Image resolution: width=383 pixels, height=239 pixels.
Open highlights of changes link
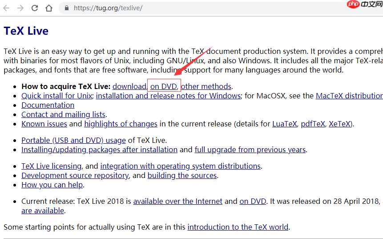[x=121, y=124]
